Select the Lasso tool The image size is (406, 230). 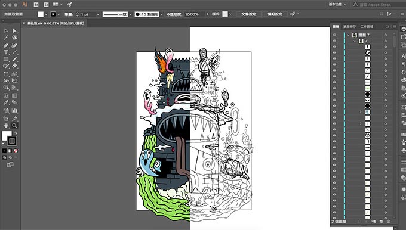14,38
